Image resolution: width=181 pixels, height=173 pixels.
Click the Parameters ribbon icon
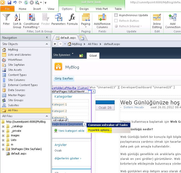[x=58, y=20]
